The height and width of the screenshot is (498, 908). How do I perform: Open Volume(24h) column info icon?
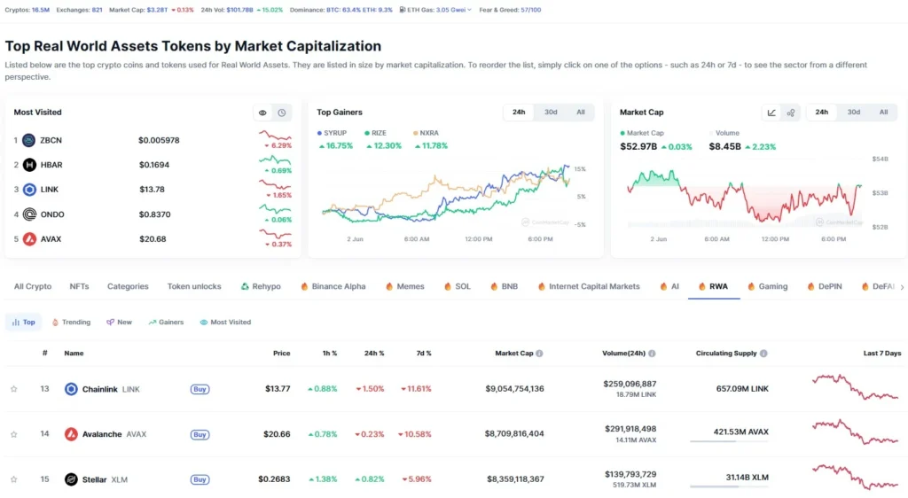tap(652, 354)
